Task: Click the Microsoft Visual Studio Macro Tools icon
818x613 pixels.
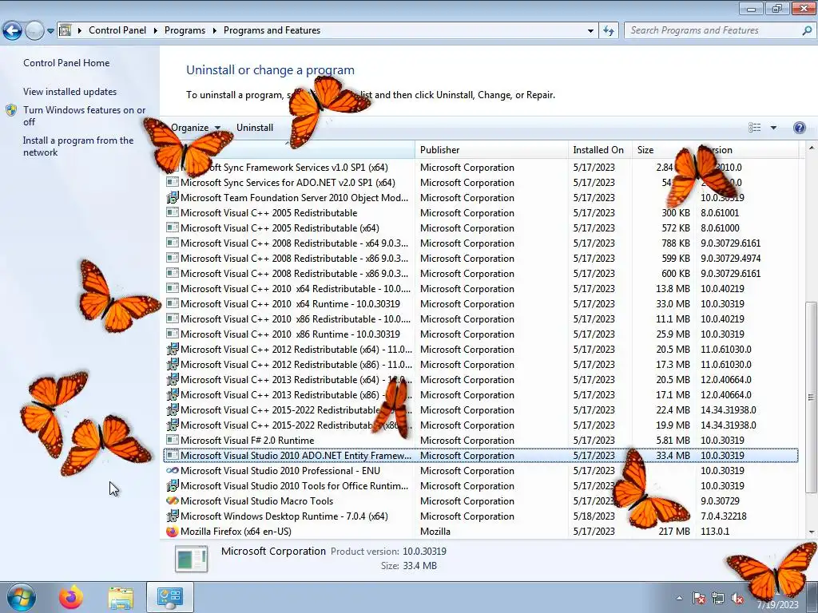Action: [173, 501]
